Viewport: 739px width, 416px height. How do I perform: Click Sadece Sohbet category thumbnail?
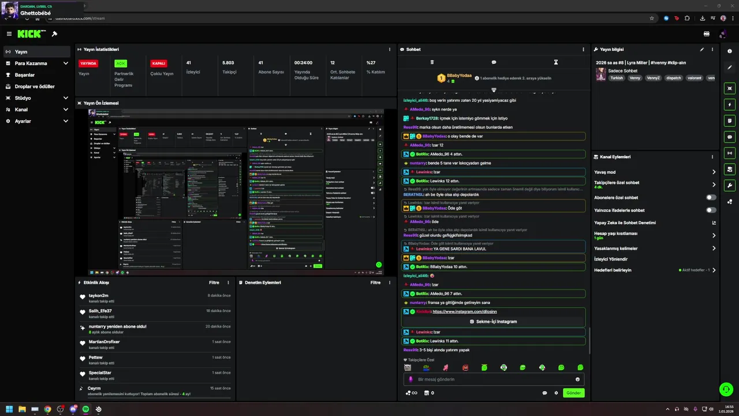pyautogui.click(x=601, y=74)
